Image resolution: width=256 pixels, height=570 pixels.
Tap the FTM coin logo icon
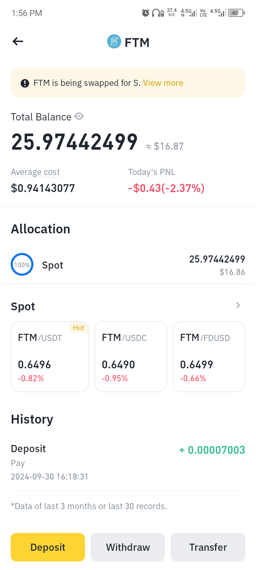(114, 42)
